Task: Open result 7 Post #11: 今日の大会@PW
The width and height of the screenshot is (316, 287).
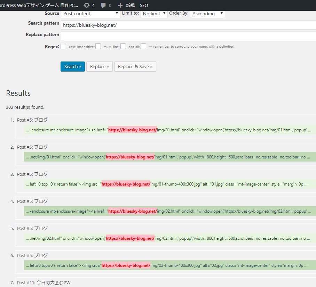Action: (44, 283)
